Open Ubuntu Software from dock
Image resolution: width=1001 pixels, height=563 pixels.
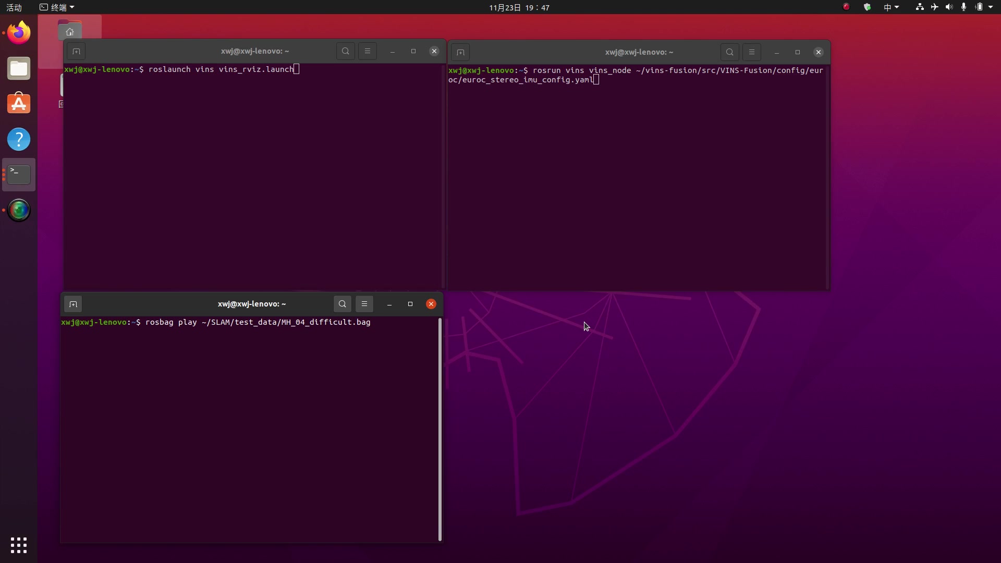[x=19, y=104]
